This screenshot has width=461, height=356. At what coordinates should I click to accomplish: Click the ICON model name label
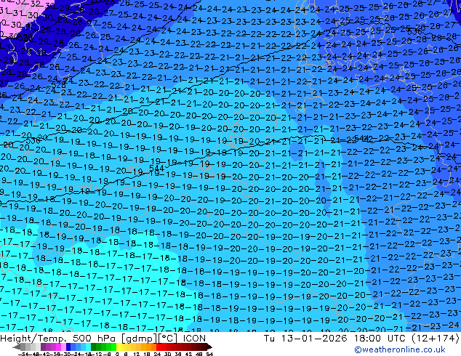(x=194, y=339)
